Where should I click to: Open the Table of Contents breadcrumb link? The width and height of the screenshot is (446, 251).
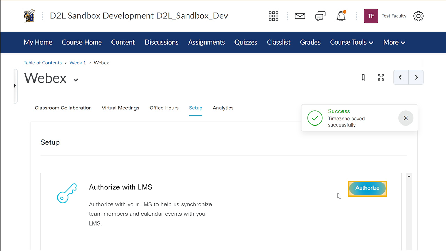43,63
